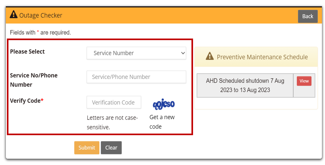This screenshot has height=165, width=325.
Task: Click the Outage Checker warning triangle icon
Action: [x=13, y=15]
